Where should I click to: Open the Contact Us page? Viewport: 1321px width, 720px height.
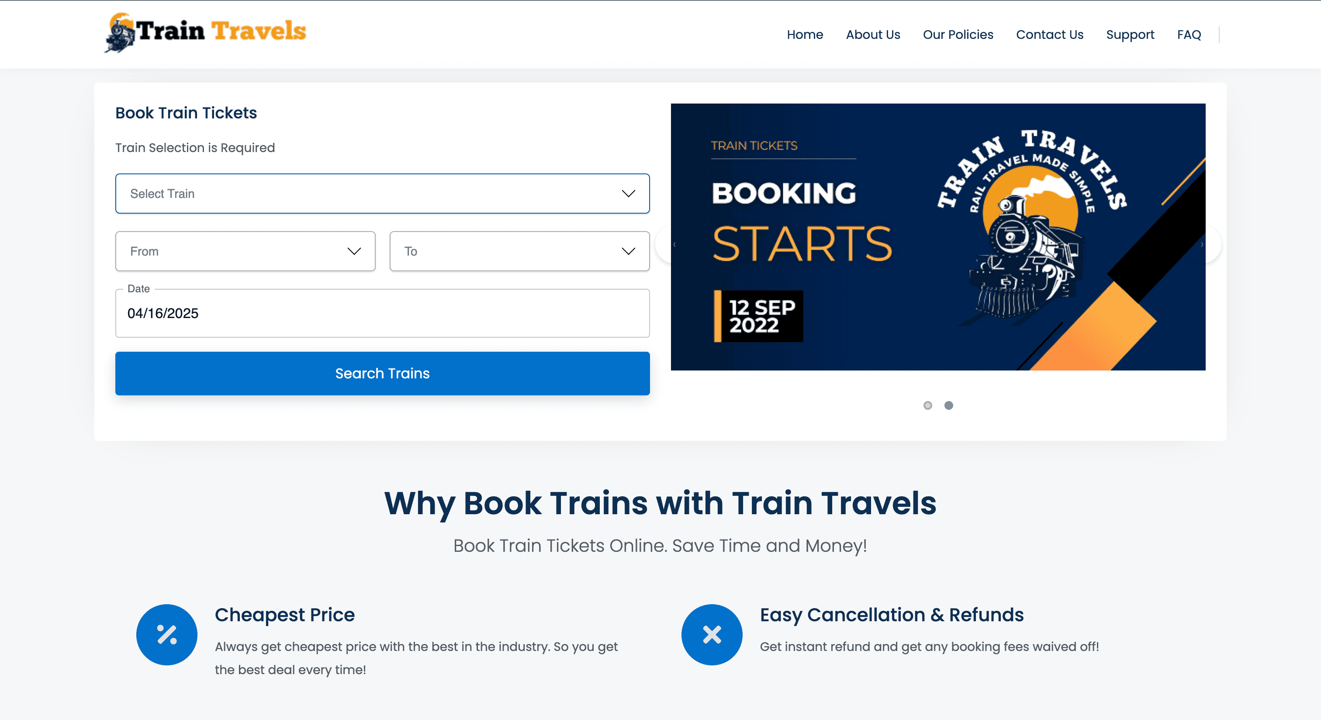tap(1049, 35)
